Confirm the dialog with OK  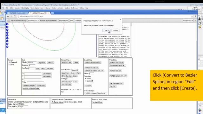[x=106, y=30]
